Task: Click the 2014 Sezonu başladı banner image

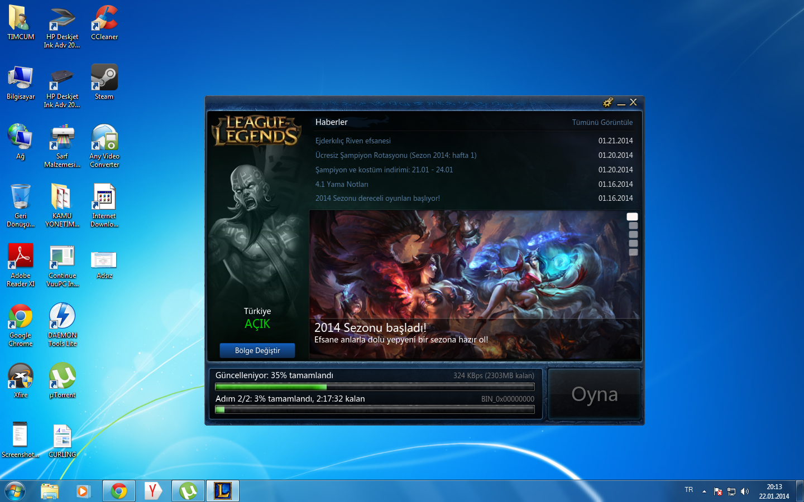Action: pos(475,284)
